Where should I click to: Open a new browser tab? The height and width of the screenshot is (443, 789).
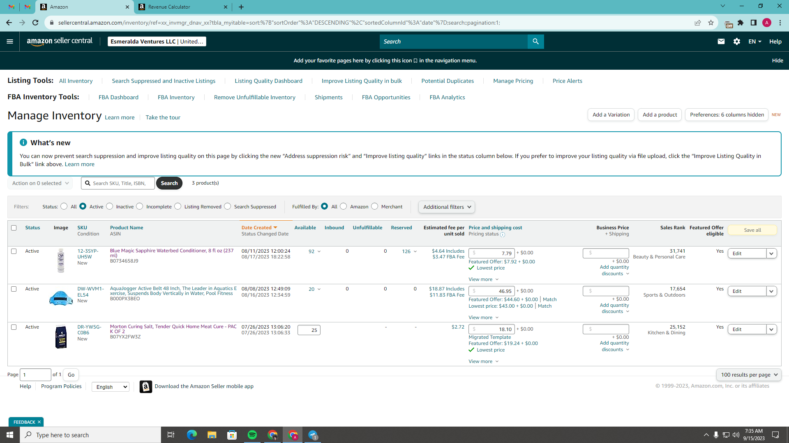241,7
